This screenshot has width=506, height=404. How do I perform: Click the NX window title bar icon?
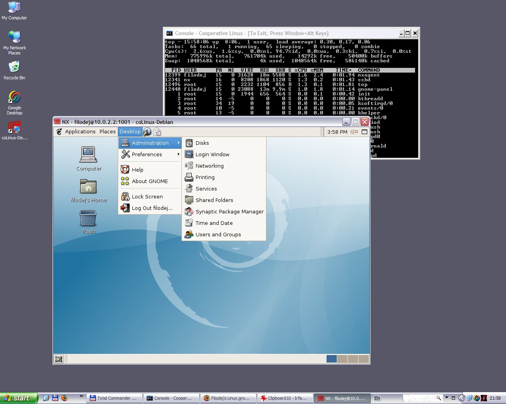[57, 122]
